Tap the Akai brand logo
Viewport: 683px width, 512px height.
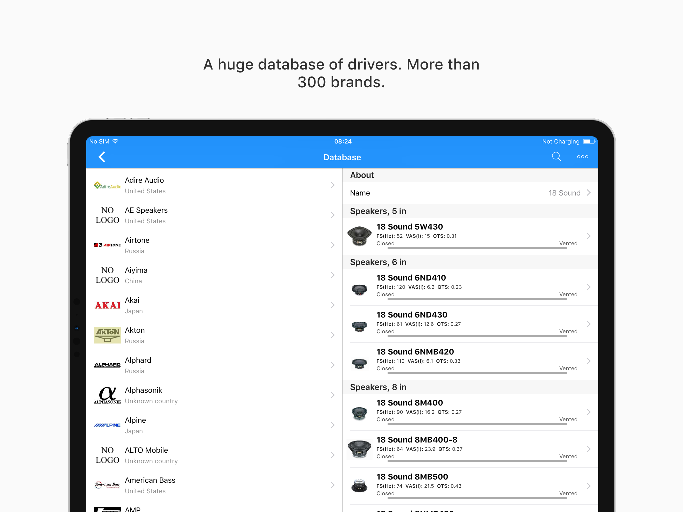pyautogui.click(x=107, y=305)
